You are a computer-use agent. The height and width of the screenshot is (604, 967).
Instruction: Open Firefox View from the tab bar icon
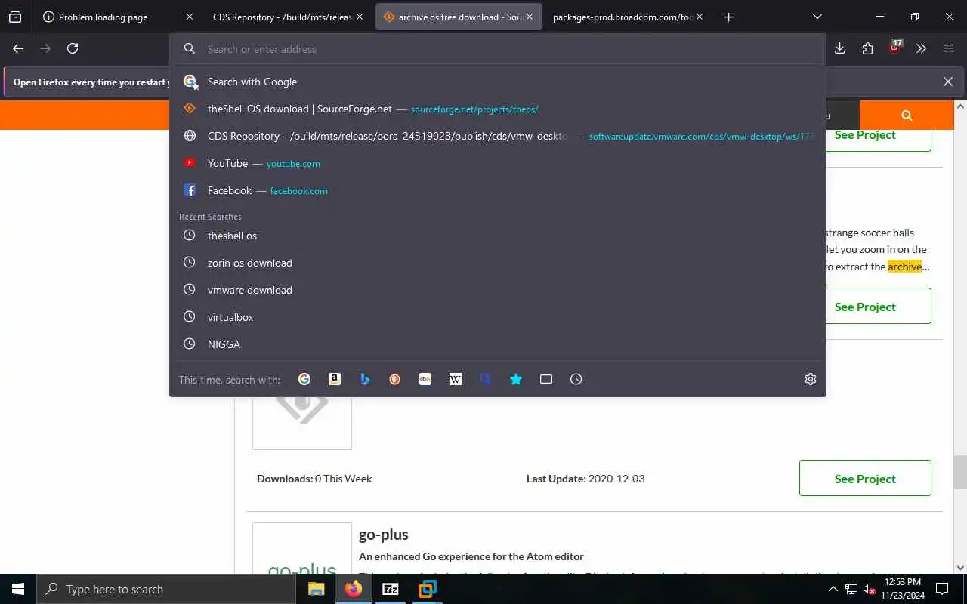point(15,17)
